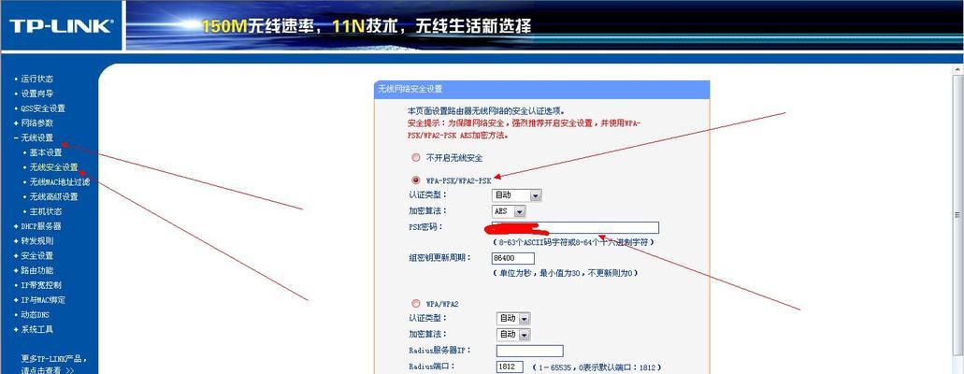Image resolution: width=964 pixels, height=374 pixels.
Task: Open 设置向导 menu item
Action: pos(36,93)
